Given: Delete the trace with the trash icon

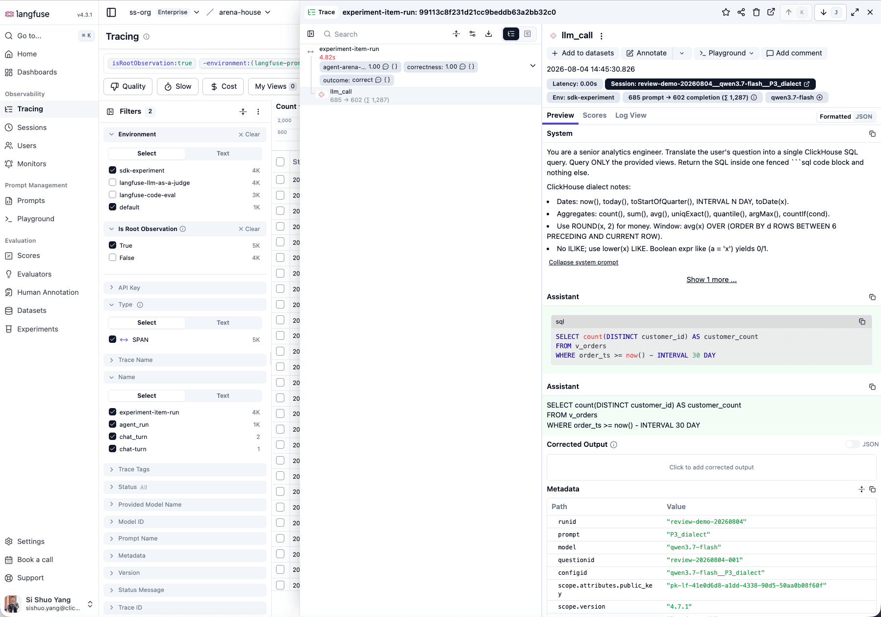Looking at the screenshot, I should 756,12.
